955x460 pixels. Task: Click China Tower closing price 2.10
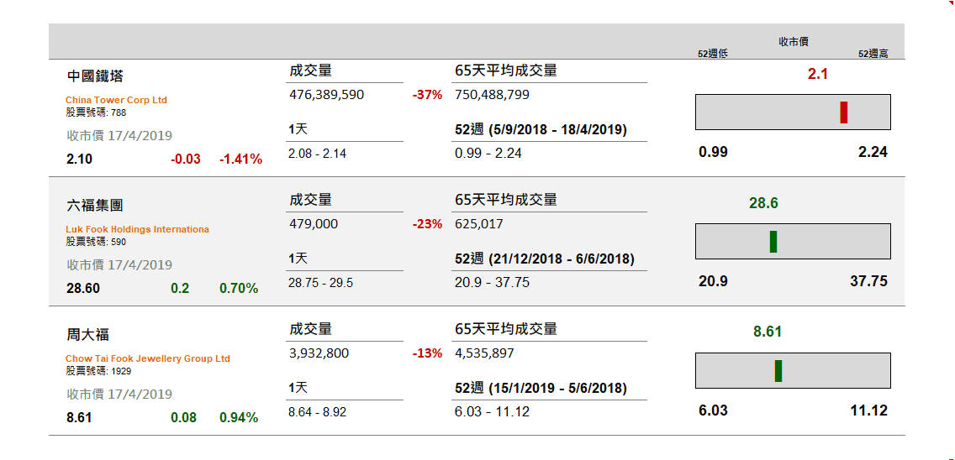click(80, 159)
